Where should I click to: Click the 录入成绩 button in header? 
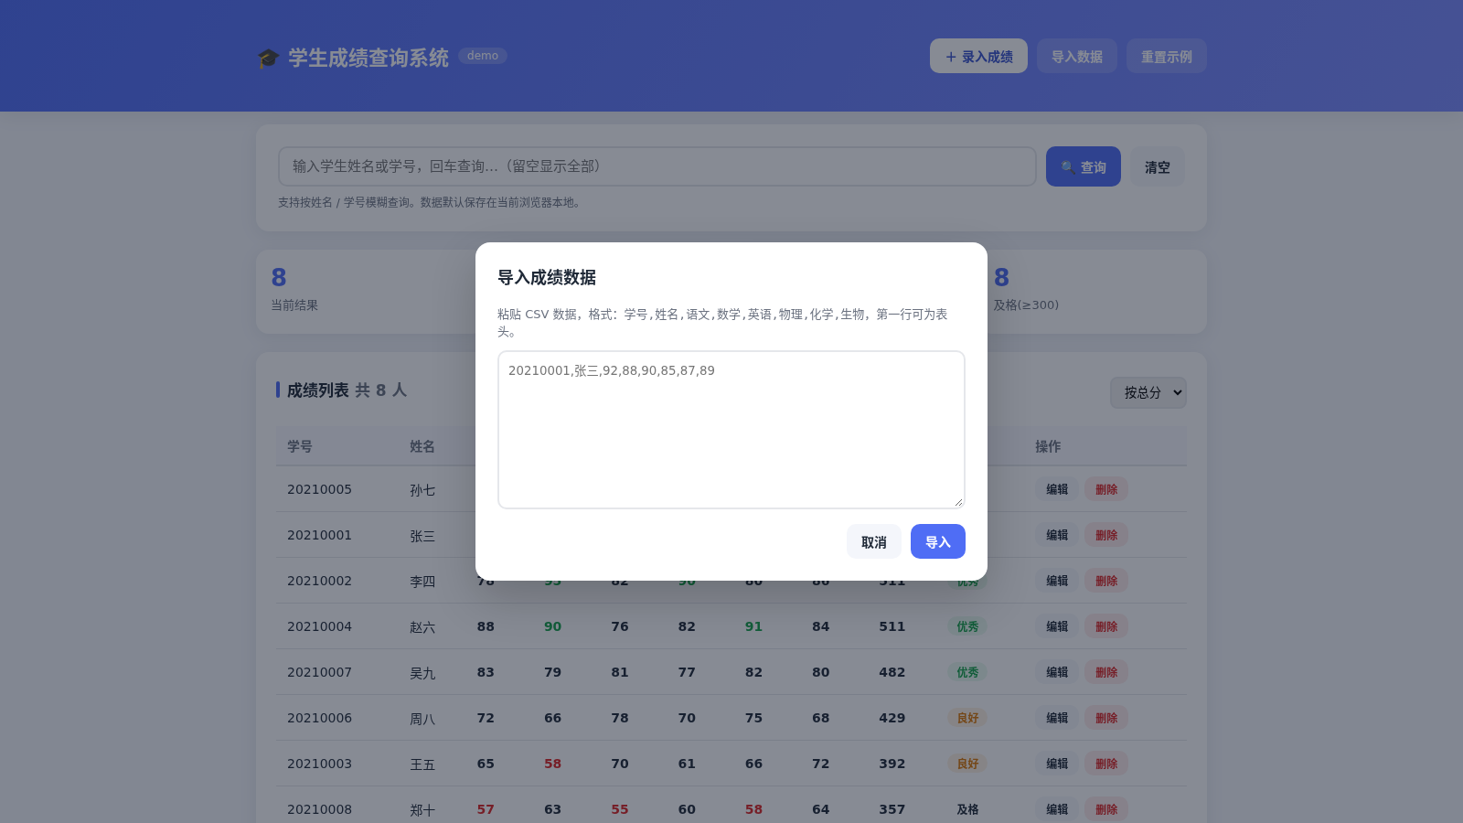(x=978, y=56)
